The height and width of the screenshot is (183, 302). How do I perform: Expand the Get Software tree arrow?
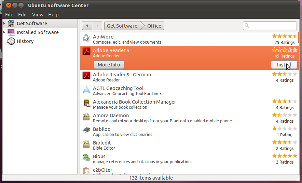(4, 23)
